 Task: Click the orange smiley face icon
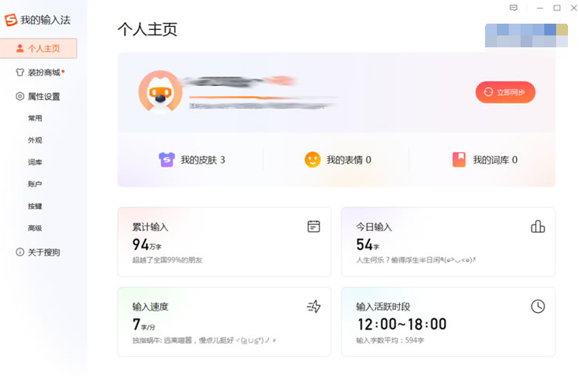tap(312, 160)
